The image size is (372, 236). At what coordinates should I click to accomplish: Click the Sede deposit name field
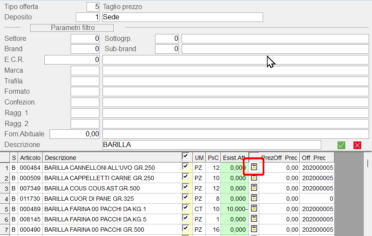(x=183, y=17)
